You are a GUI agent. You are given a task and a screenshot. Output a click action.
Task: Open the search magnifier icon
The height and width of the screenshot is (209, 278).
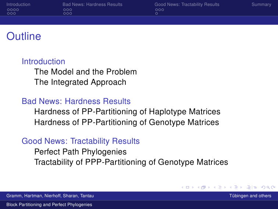click(268, 187)
